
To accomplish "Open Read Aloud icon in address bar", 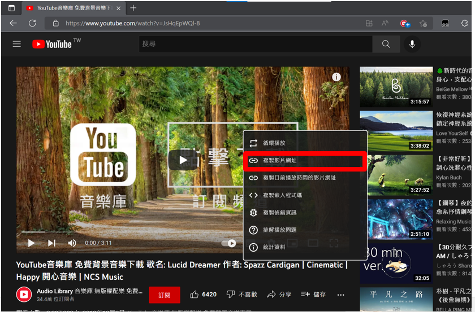I will (x=385, y=23).
